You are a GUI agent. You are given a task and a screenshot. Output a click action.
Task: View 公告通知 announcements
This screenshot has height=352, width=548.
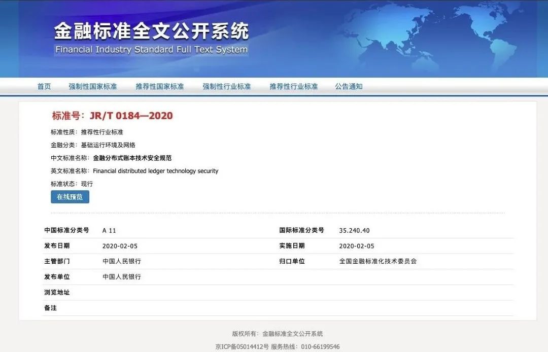tap(349, 86)
